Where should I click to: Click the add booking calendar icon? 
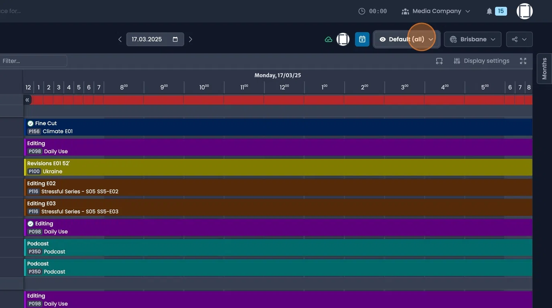click(x=362, y=39)
